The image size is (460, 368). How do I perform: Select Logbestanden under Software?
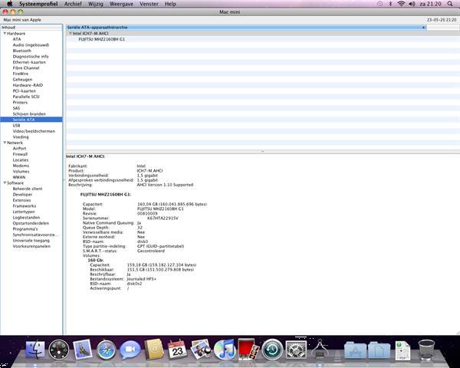26,218
